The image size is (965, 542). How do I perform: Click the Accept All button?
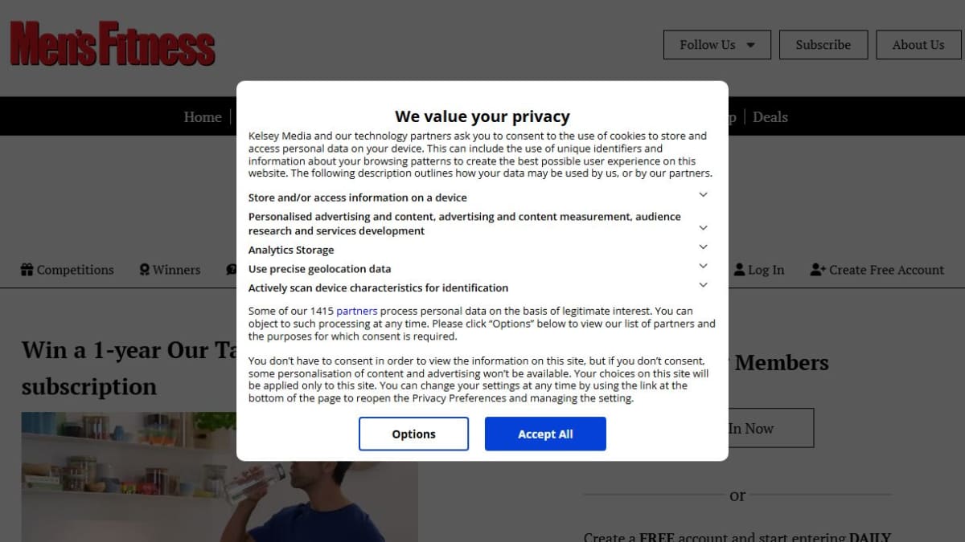[x=545, y=434]
